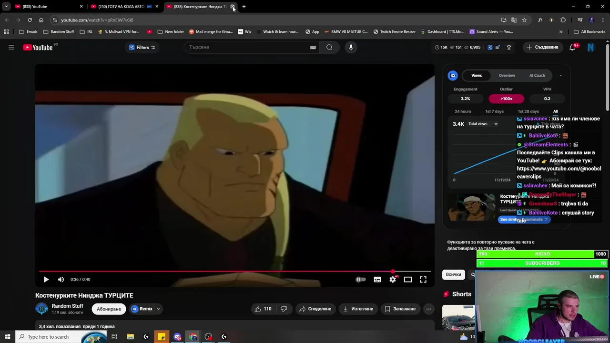
Task: Dislike the video
Action: 284,309
